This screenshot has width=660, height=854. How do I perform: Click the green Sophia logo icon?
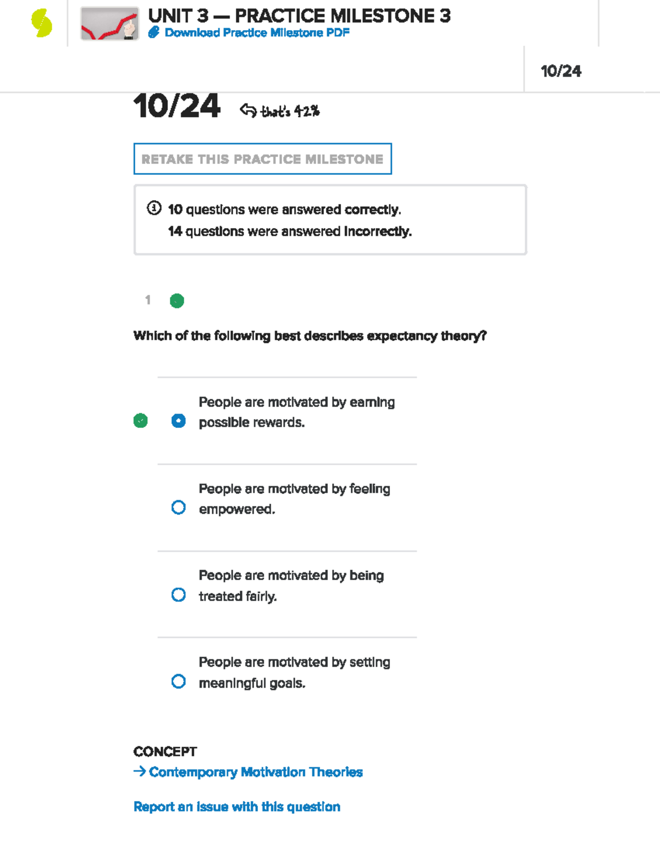(41, 24)
